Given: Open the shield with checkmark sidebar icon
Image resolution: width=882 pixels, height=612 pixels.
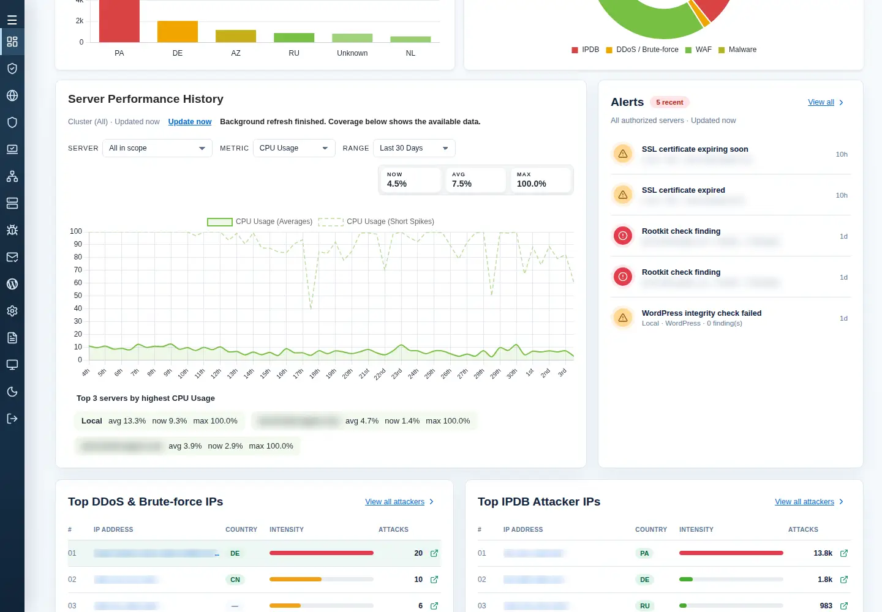Looking at the screenshot, I should click(12, 69).
